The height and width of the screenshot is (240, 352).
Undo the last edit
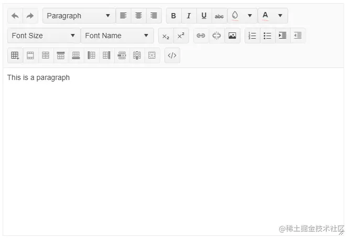[x=15, y=16]
